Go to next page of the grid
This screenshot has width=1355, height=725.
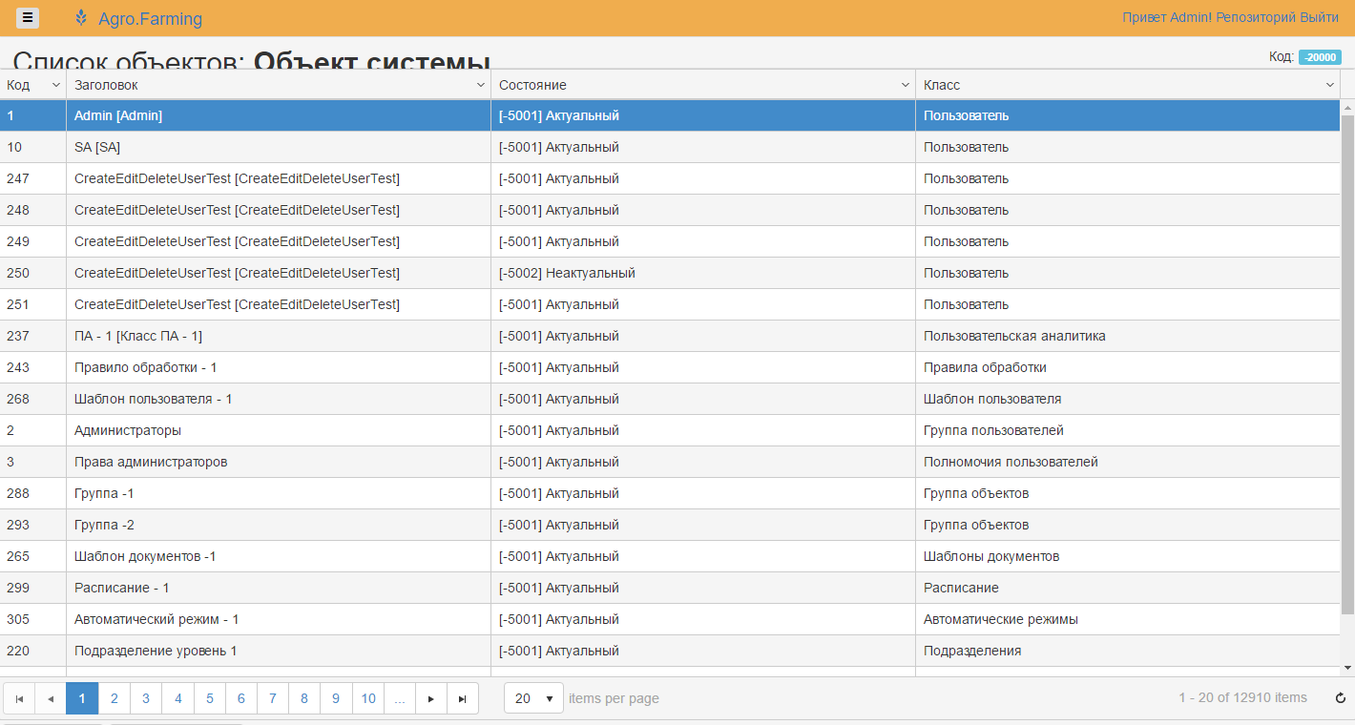pos(431,698)
